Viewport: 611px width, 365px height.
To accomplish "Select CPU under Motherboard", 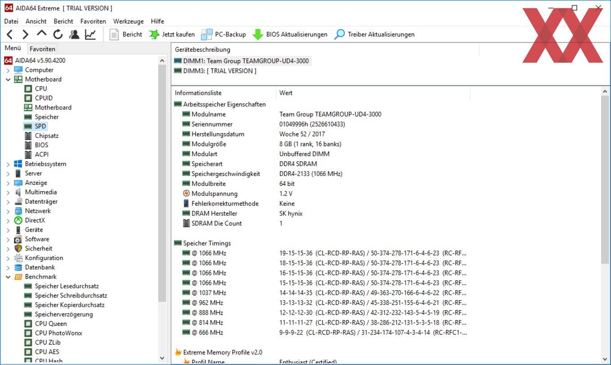I will pos(41,88).
